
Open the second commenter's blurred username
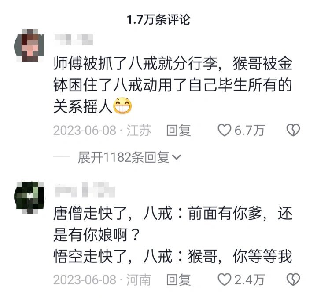click(85, 189)
